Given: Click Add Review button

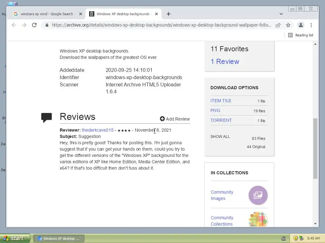Looking at the screenshot, I should tap(175, 119).
